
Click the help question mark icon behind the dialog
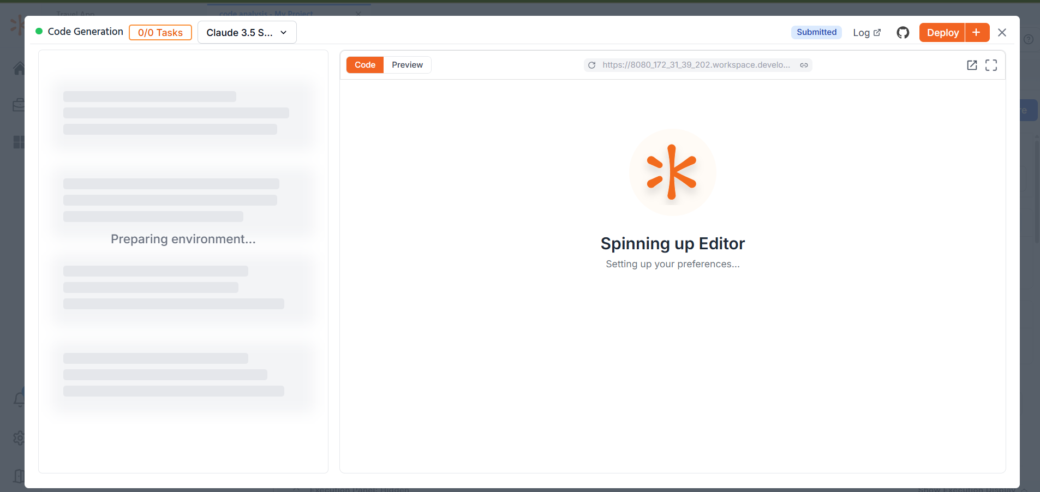pos(1029,39)
